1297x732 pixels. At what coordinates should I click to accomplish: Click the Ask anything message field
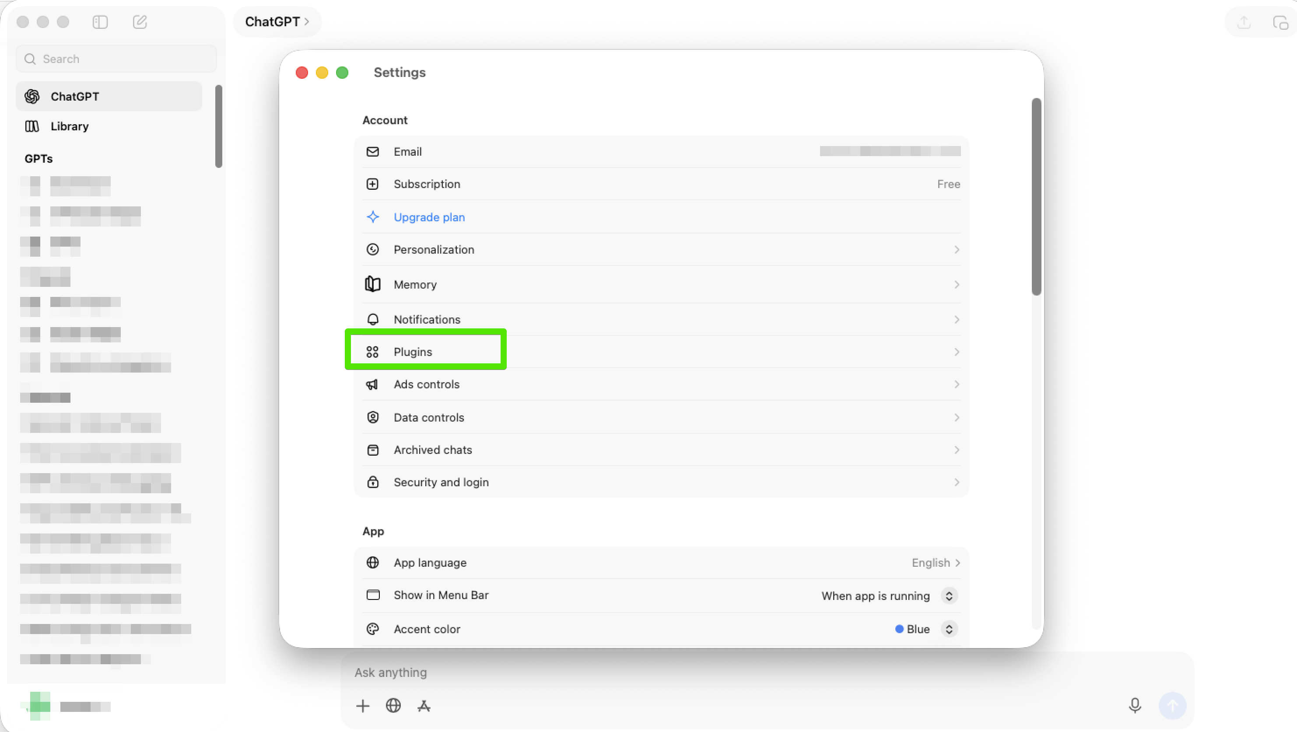(x=767, y=672)
